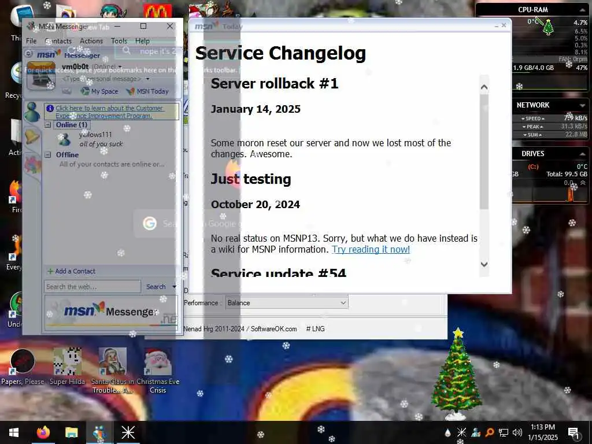The image size is (592, 444).
Task: Click the (C:) drive label in the DRIVES widget
Action: (532, 166)
